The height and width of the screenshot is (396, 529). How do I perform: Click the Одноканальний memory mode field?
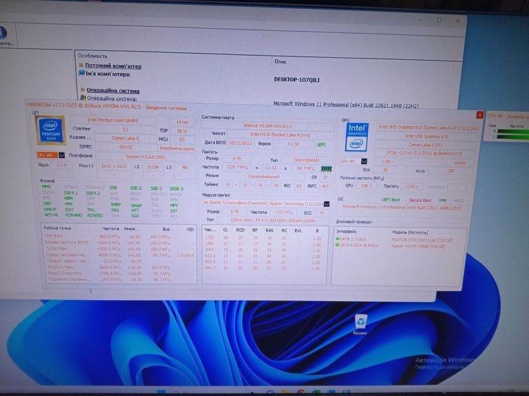264,177
